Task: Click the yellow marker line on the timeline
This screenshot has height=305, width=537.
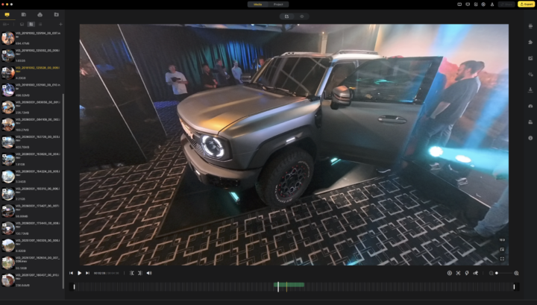Action: click(287, 287)
